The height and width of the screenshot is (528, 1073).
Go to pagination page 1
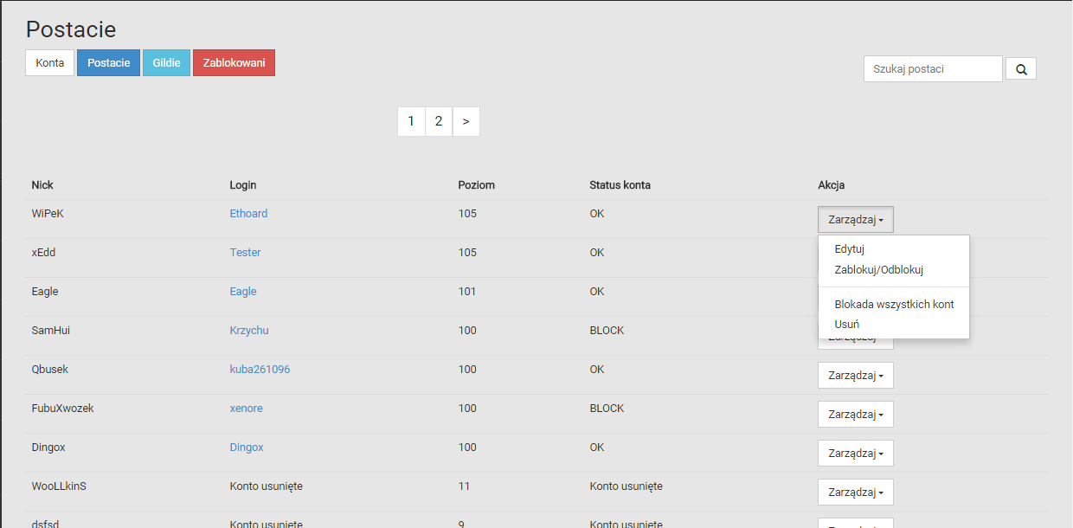click(x=411, y=121)
